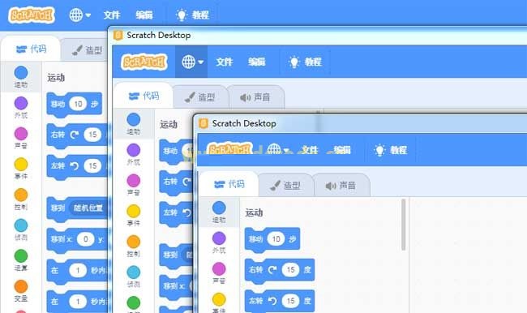Select blue 运动 category in back window
527x313 pixels.
21,77
